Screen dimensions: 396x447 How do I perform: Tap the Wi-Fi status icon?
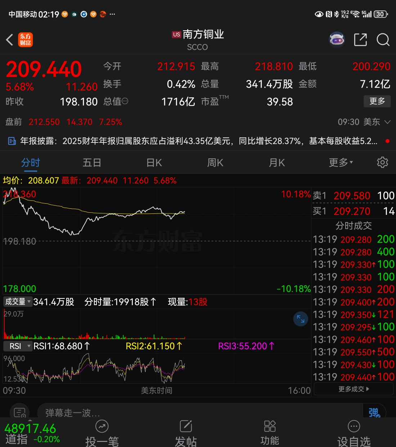click(x=355, y=14)
